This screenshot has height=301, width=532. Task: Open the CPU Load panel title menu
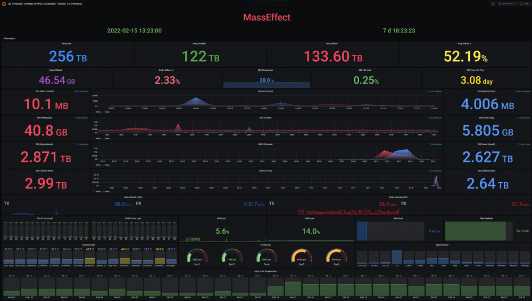(x=221, y=218)
